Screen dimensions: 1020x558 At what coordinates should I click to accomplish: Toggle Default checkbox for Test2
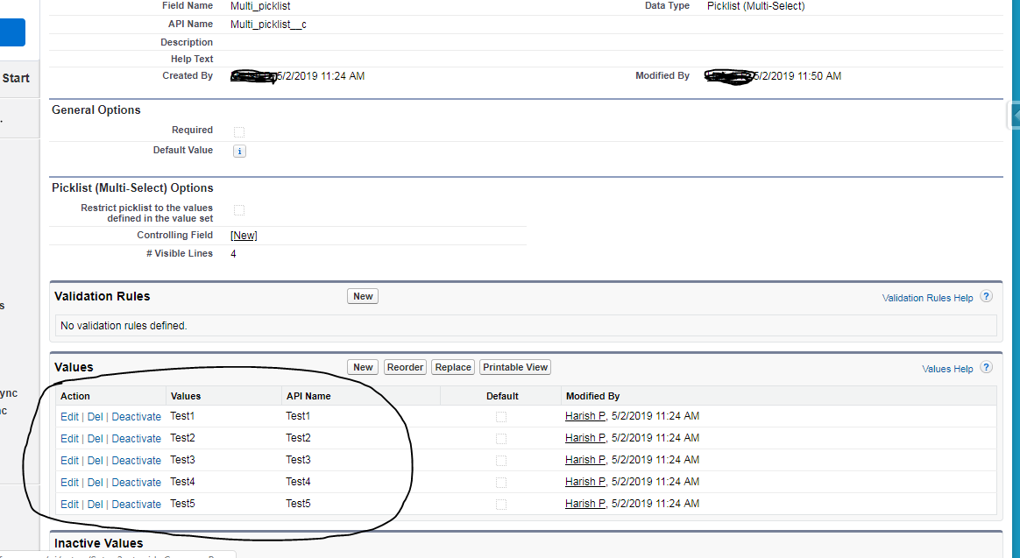[x=501, y=439]
